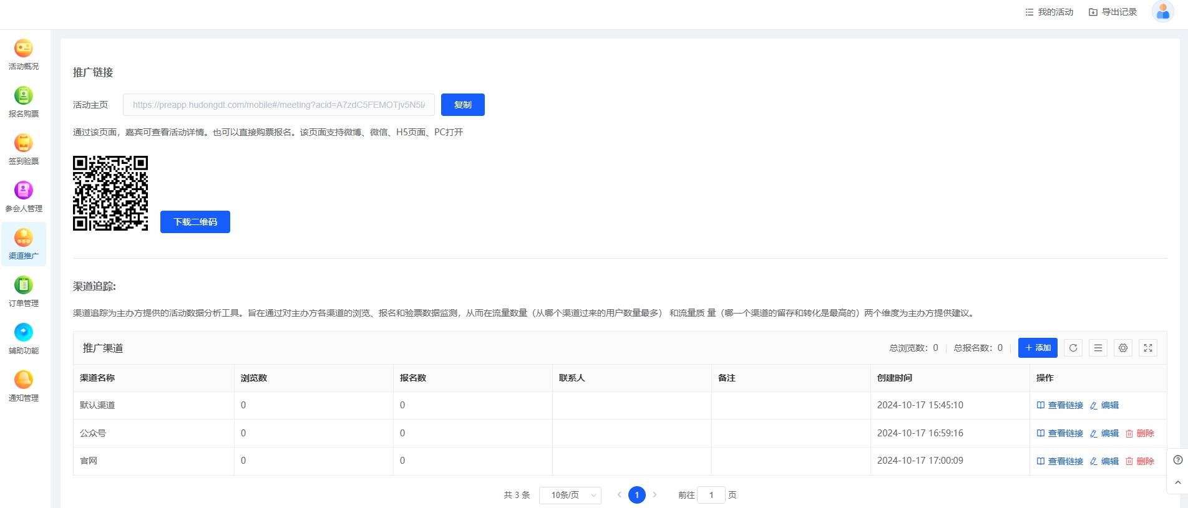Open 导出记录 in top bar
This screenshot has height=508, width=1188.
1113,12
